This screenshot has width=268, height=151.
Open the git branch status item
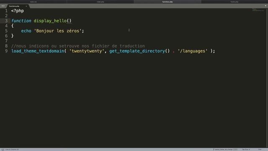(x=225, y=149)
